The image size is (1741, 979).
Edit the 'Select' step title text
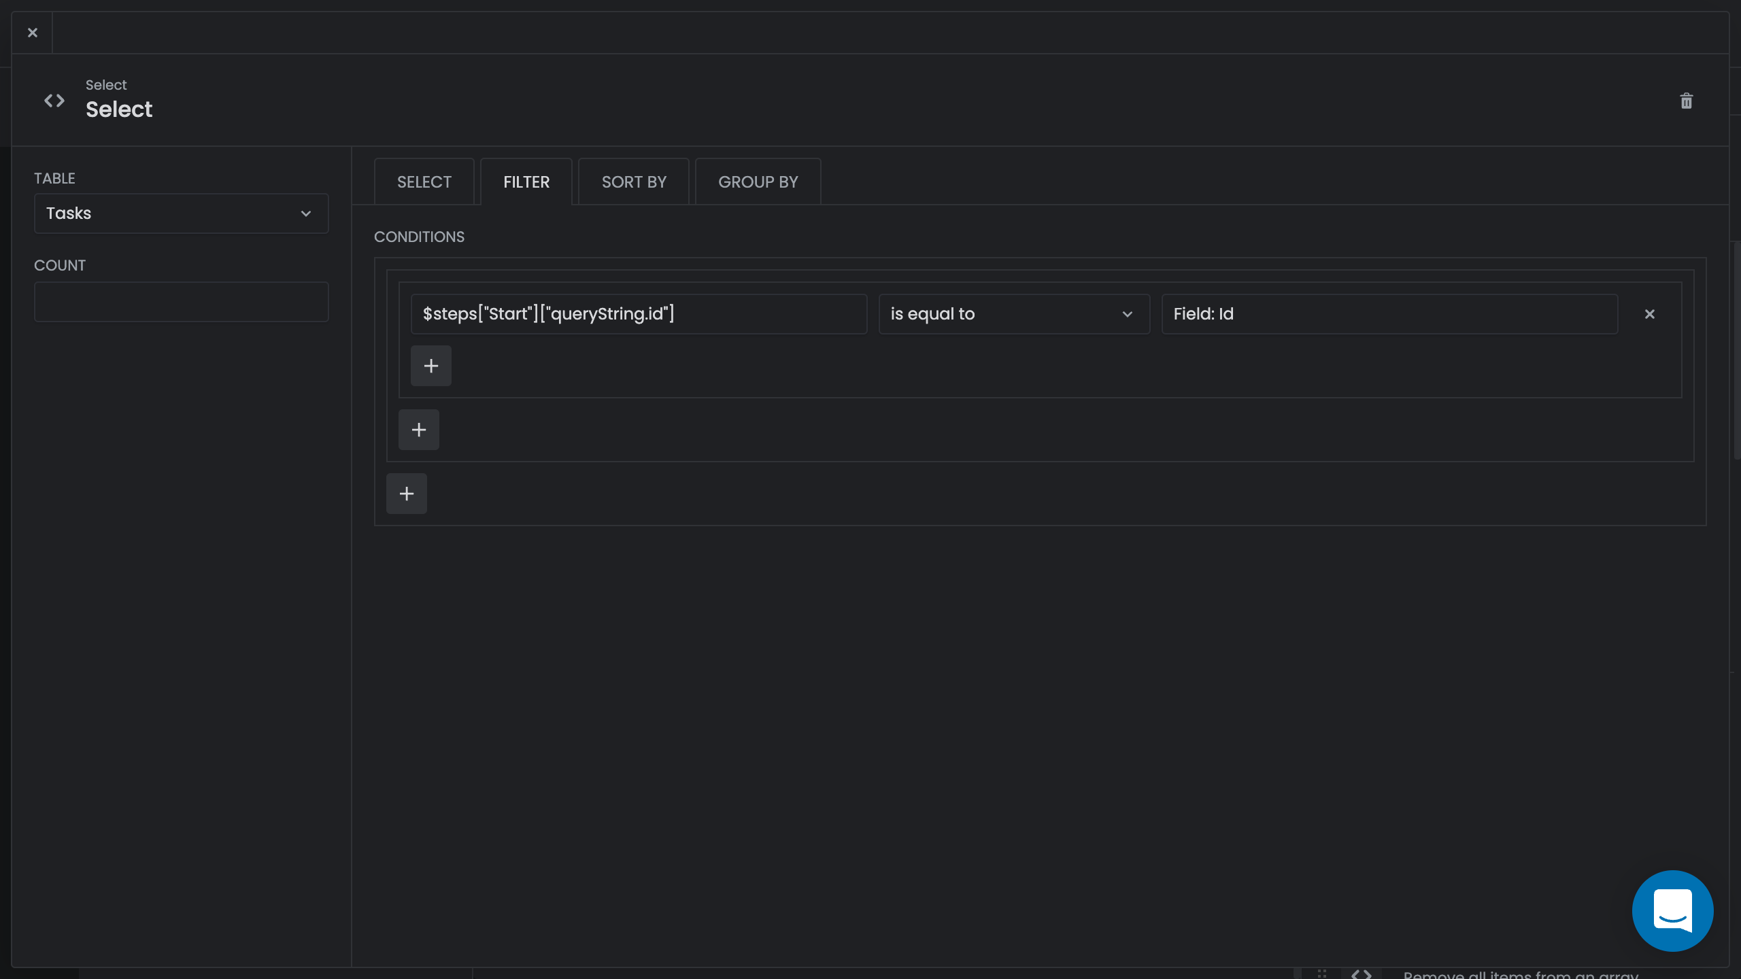click(119, 109)
